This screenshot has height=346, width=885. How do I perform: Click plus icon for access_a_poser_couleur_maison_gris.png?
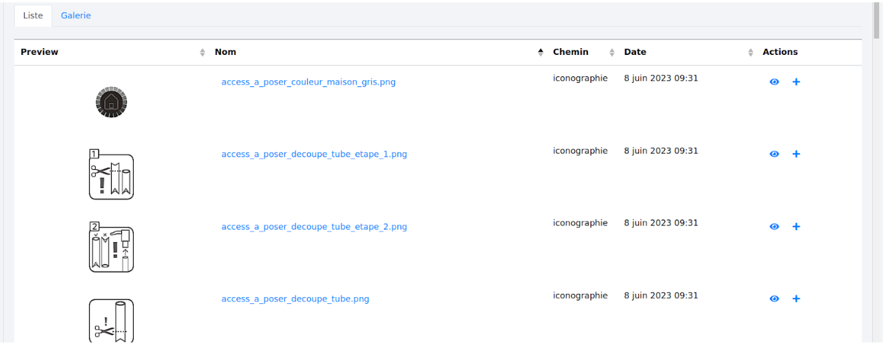[796, 82]
